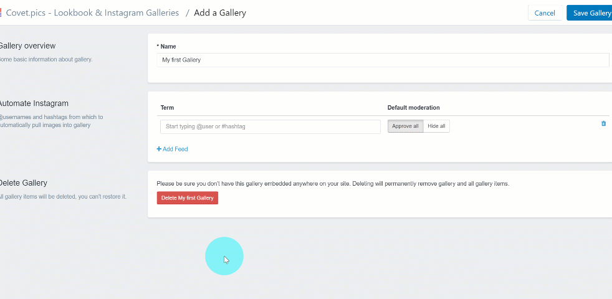The height and width of the screenshot is (299, 612).
Task: Click the Add a Gallery breadcrumb title
Action: [220, 13]
